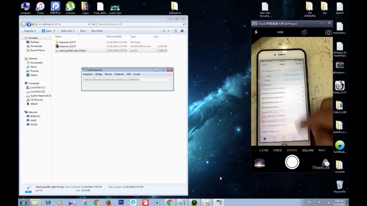
Task: Expand the Open button dropdown arrow
Action: [54, 31]
